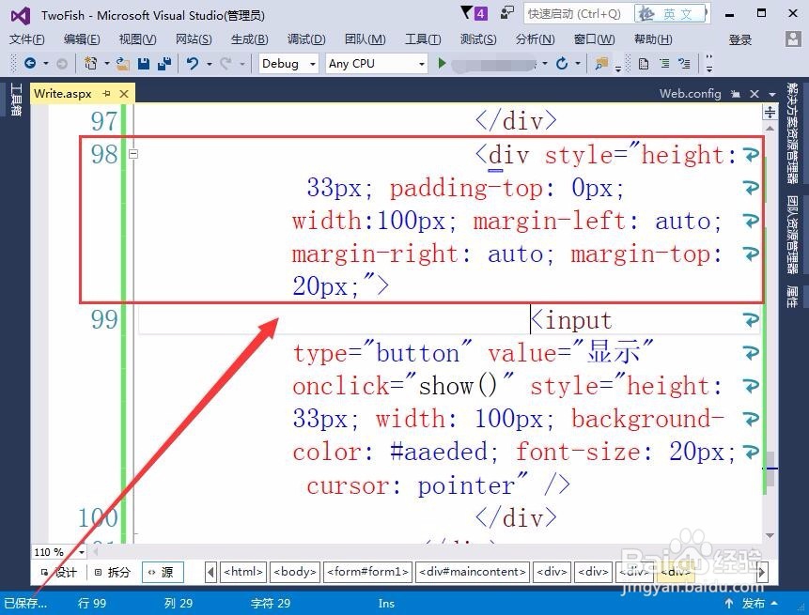Select the <div#maincontent> breadcrumb tag
The image size is (809, 615).
click(x=473, y=572)
